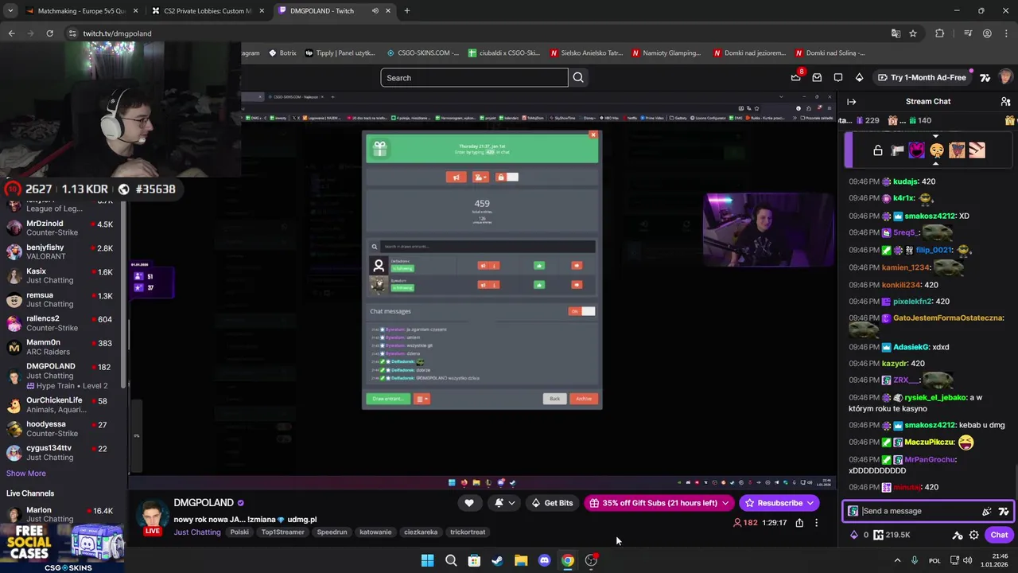This screenshot has width=1018, height=573.
Task: Reload the browser page
Action: point(49,33)
